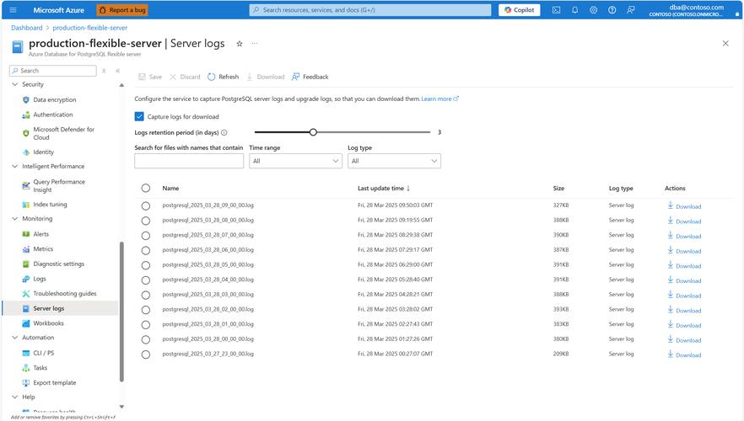Follow the Learn more link
744x421 pixels.
click(439, 99)
